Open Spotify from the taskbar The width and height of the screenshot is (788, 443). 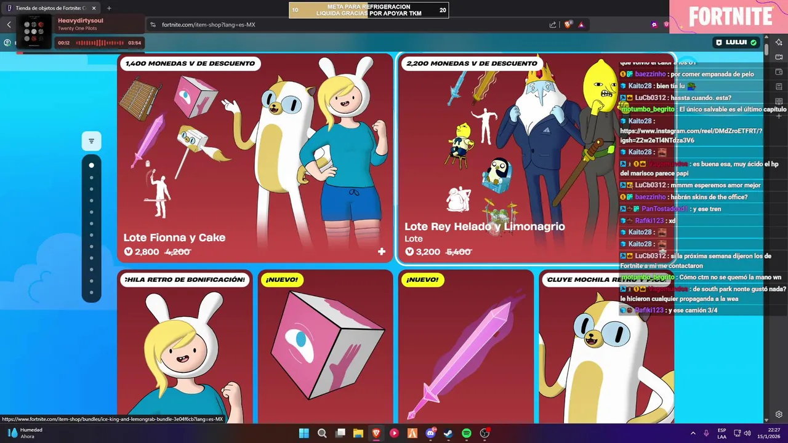[x=467, y=433]
